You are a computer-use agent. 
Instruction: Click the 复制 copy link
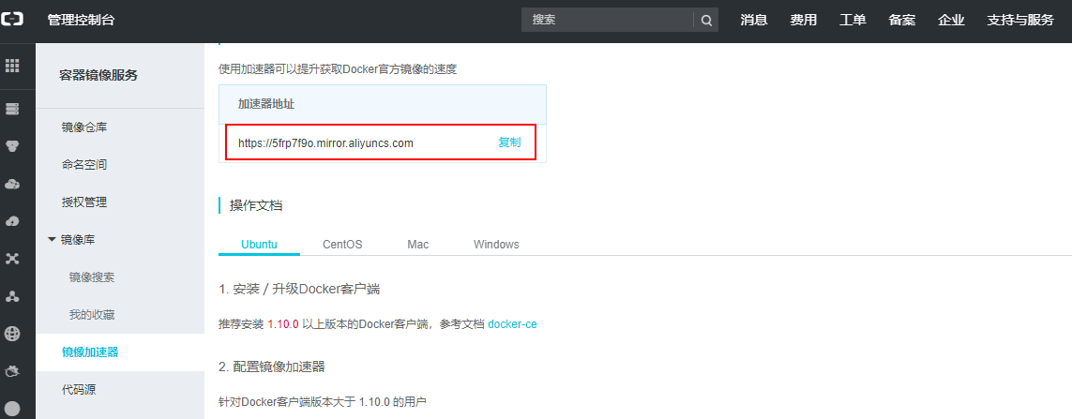click(509, 142)
